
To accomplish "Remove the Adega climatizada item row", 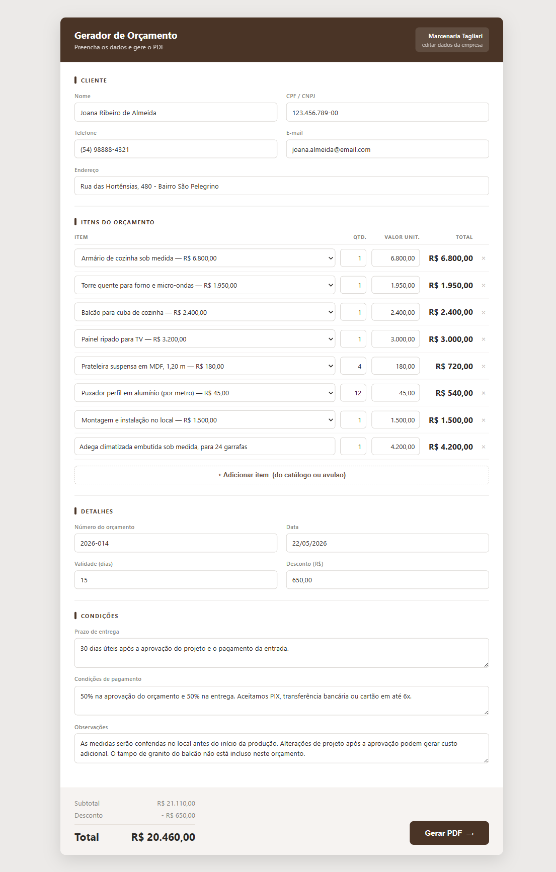I will (x=484, y=447).
